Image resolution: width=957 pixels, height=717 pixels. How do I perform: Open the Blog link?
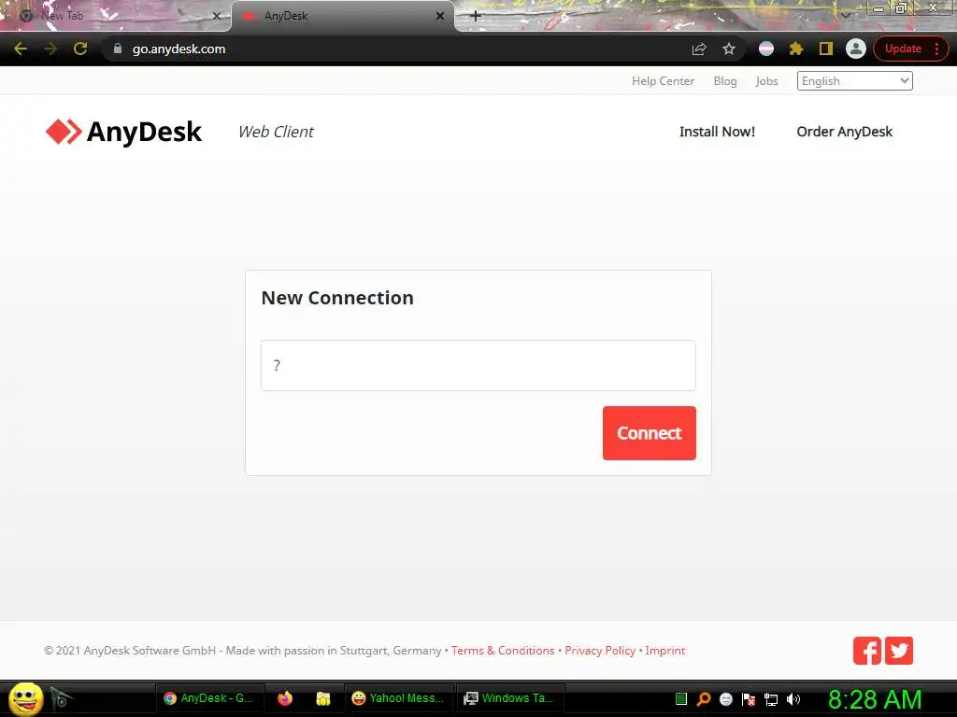coord(725,81)
